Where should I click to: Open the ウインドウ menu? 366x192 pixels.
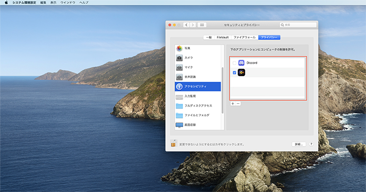(68, 2)
